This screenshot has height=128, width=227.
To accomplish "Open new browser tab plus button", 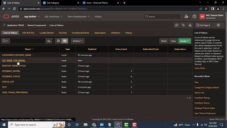I will (x=124, y=3).
